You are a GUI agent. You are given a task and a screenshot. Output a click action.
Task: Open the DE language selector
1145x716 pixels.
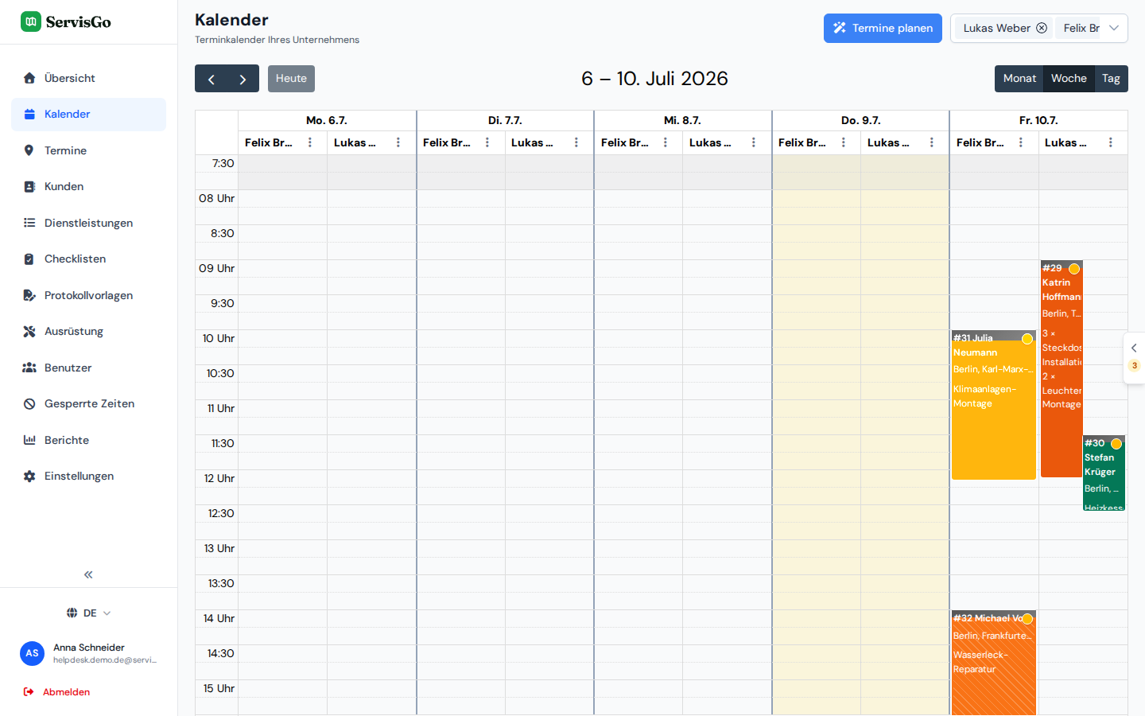click(x=89, y=613)
